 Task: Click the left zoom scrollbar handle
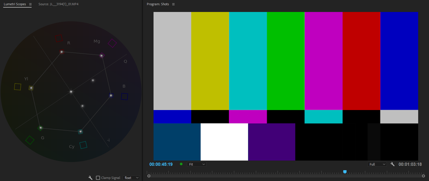coord(149,176)
